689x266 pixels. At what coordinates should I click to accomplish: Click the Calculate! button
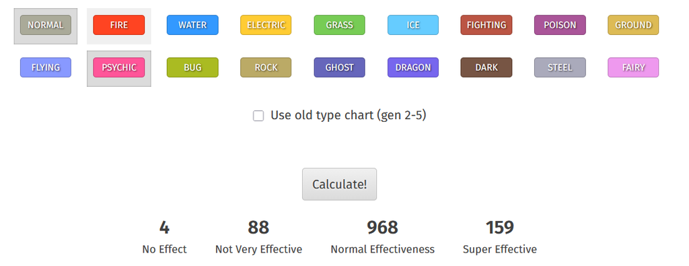[339, 185]
